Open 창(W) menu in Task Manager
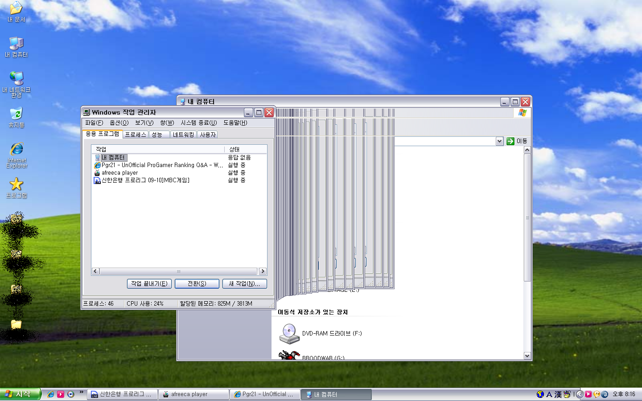This screenshot has height=401, width=642. (167, 123)
